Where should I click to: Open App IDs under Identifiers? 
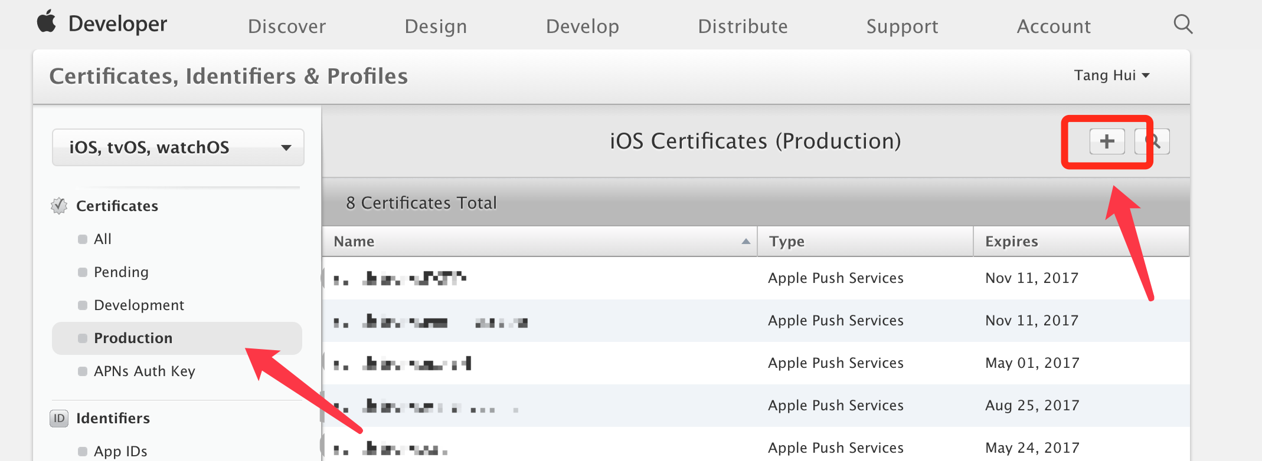tap(120, 452)
